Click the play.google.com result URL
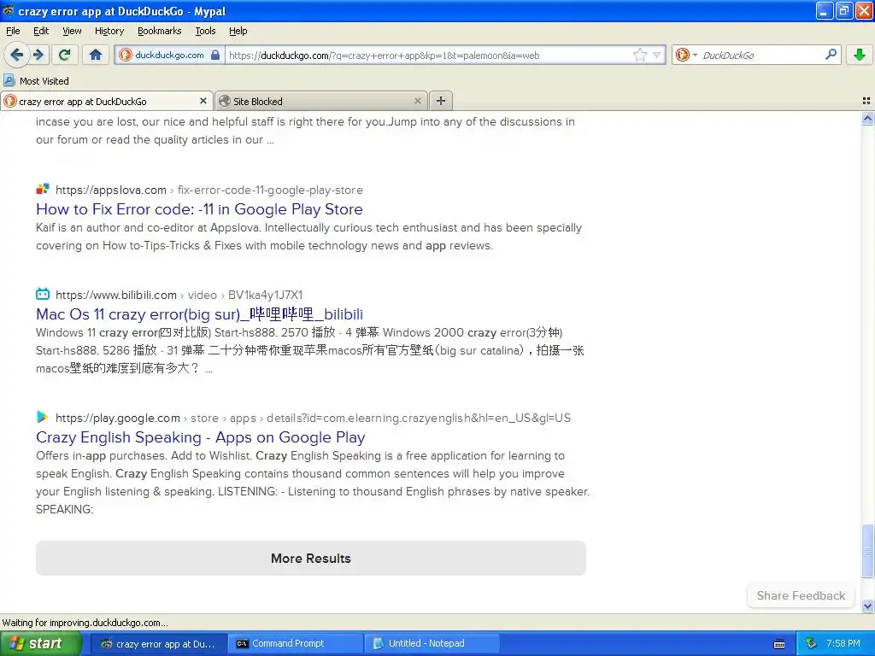 pyautogui.click(x=313, y=419)
